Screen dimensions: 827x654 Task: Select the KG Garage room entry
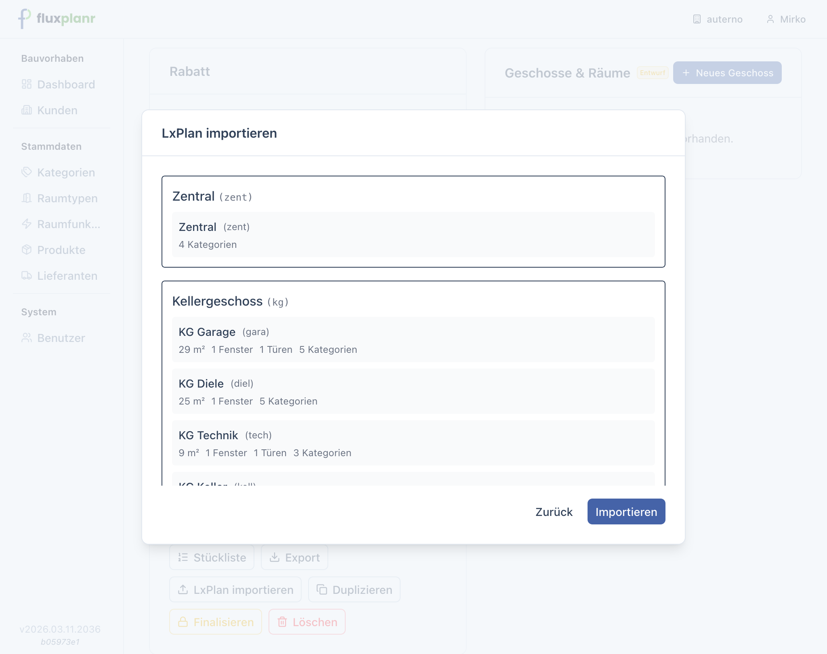click(x=413, y=340)
